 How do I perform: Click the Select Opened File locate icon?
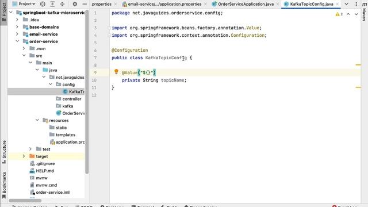[43, 4]
